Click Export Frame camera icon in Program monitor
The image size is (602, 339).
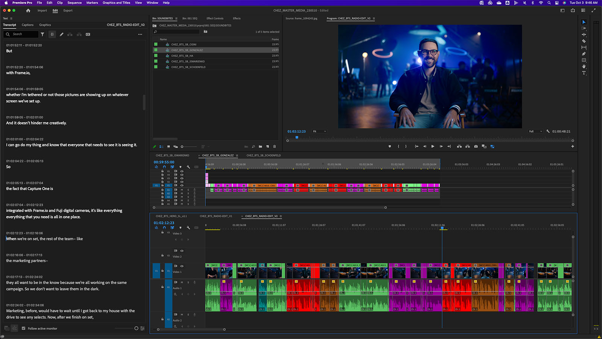[476, 147]
